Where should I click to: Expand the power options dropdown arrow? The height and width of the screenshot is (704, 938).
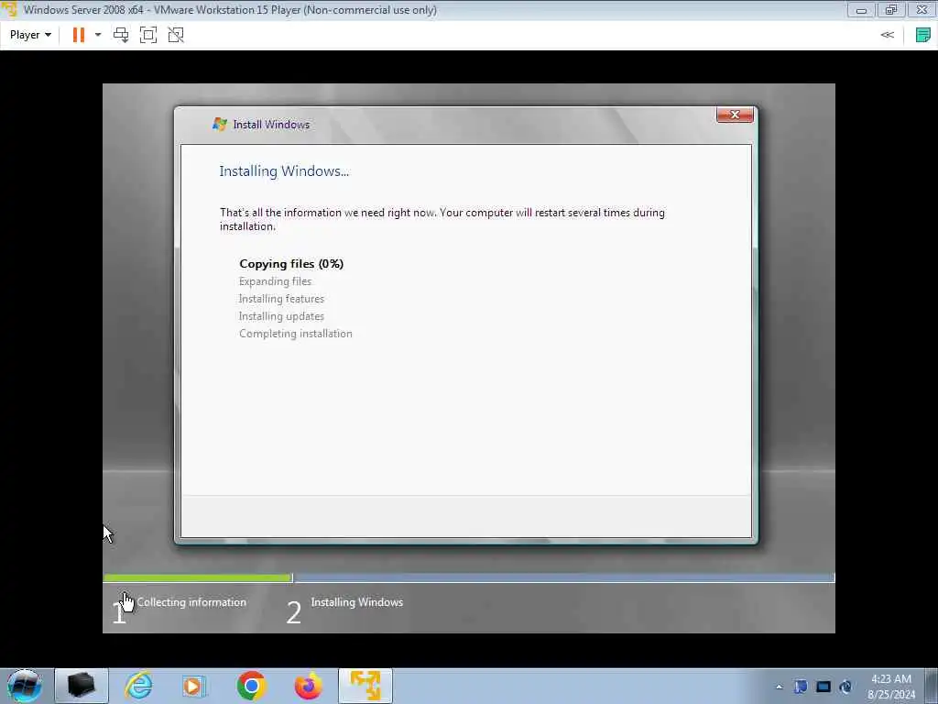[x=98, y=35]
